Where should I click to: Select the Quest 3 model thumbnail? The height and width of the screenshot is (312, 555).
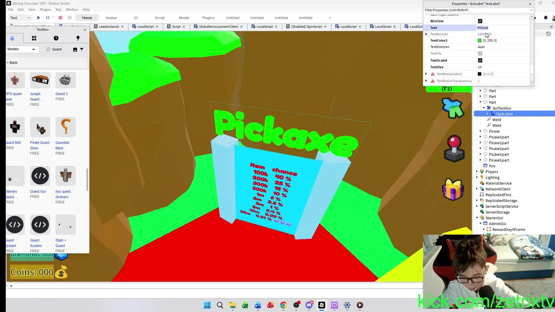click(65, 80)
